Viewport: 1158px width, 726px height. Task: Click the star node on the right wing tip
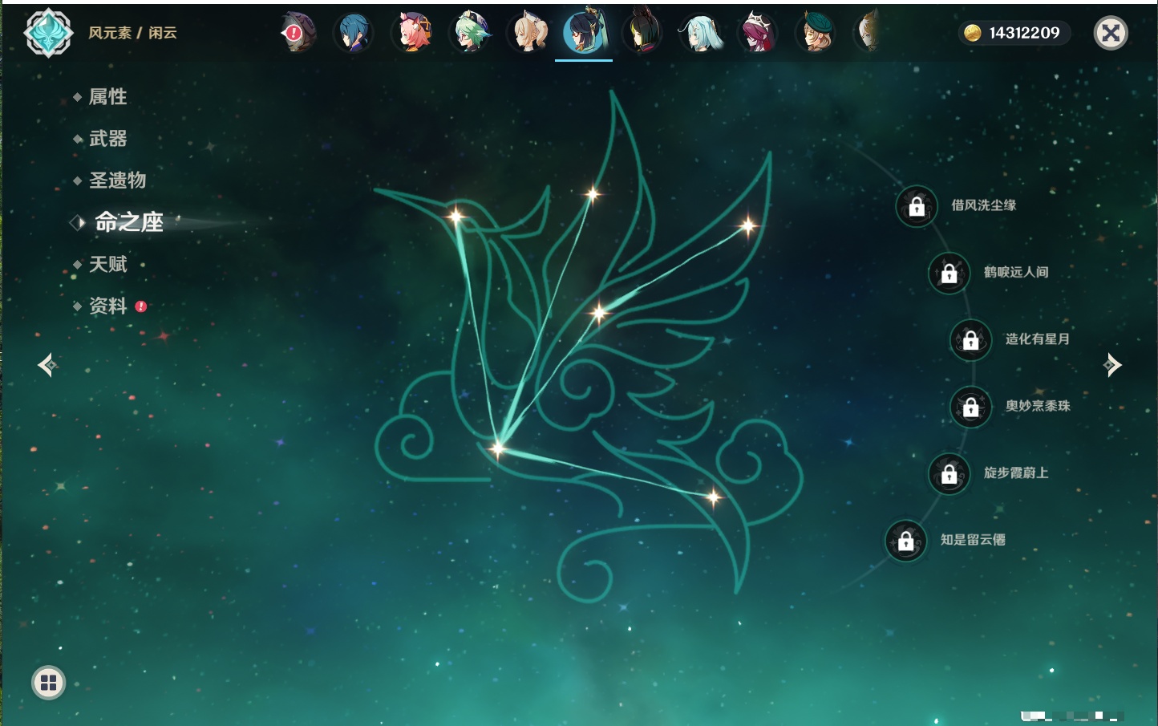click(x=747, y=226)
